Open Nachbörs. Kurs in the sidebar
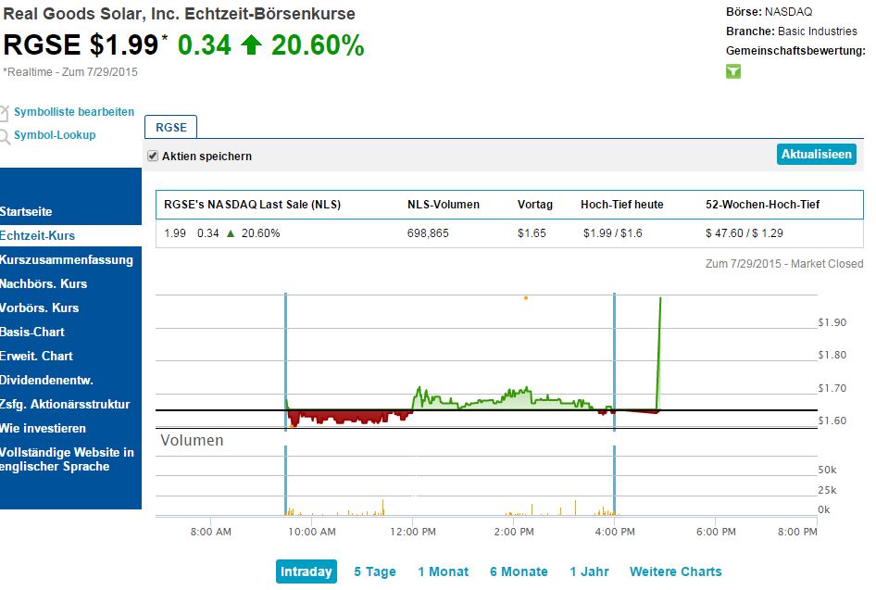Viewport: 876px width, 590px height. pos(44,283)
